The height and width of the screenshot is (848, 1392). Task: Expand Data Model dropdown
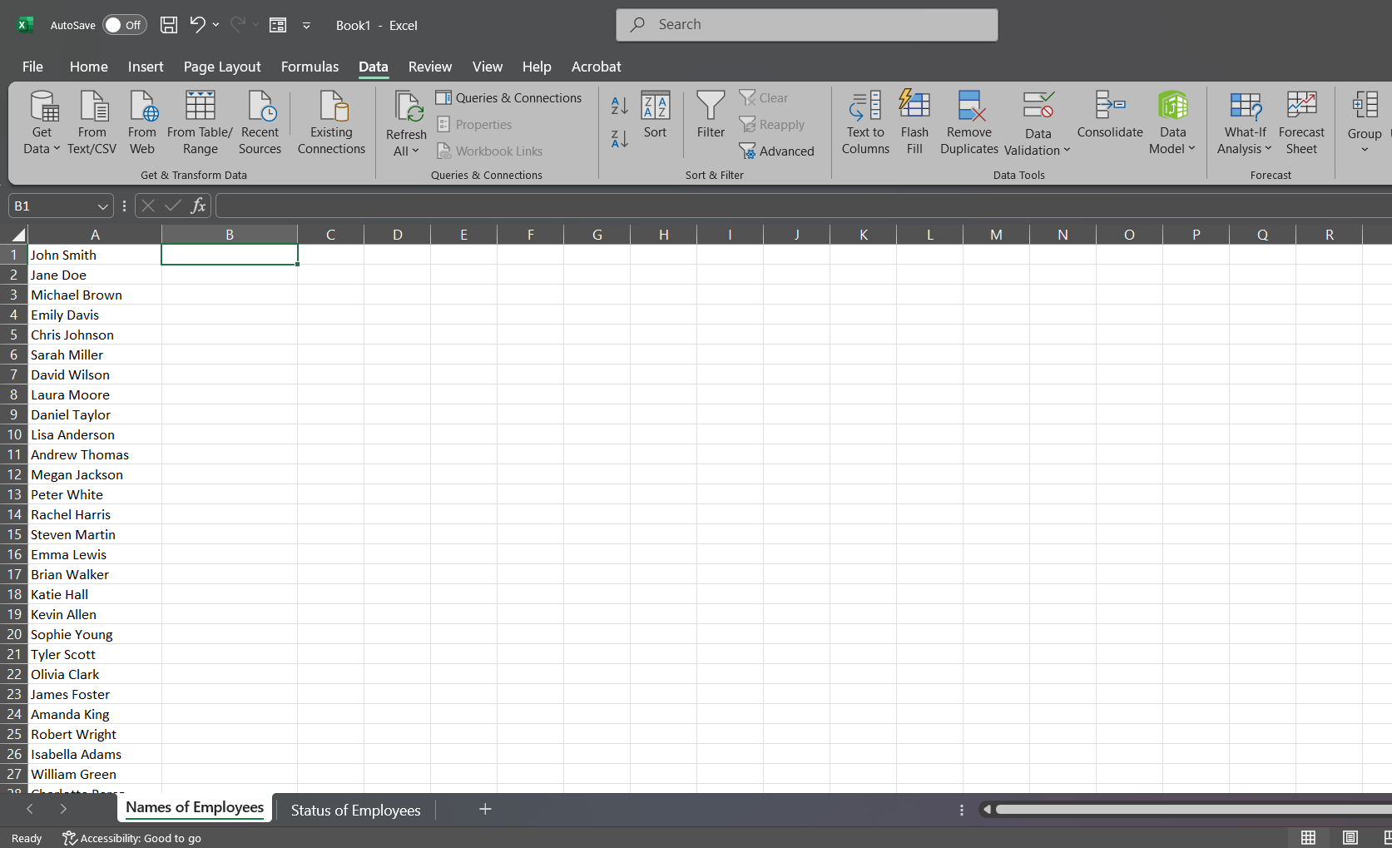point(1172,141)
